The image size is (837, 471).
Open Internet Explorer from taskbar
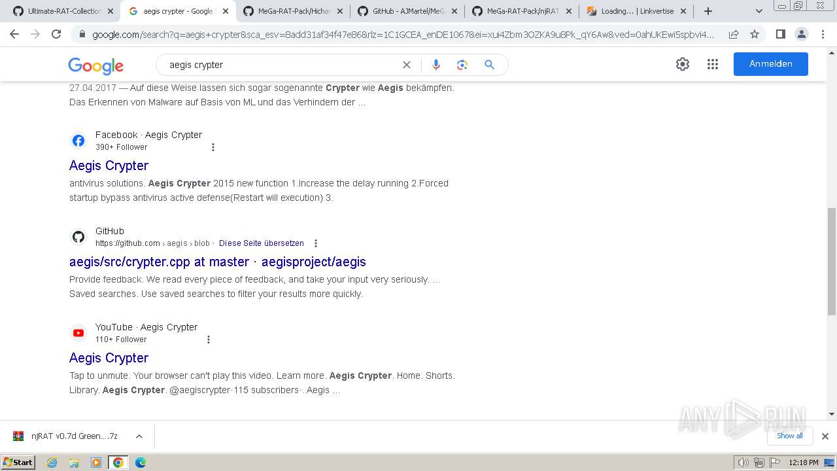tap(52, 462)
